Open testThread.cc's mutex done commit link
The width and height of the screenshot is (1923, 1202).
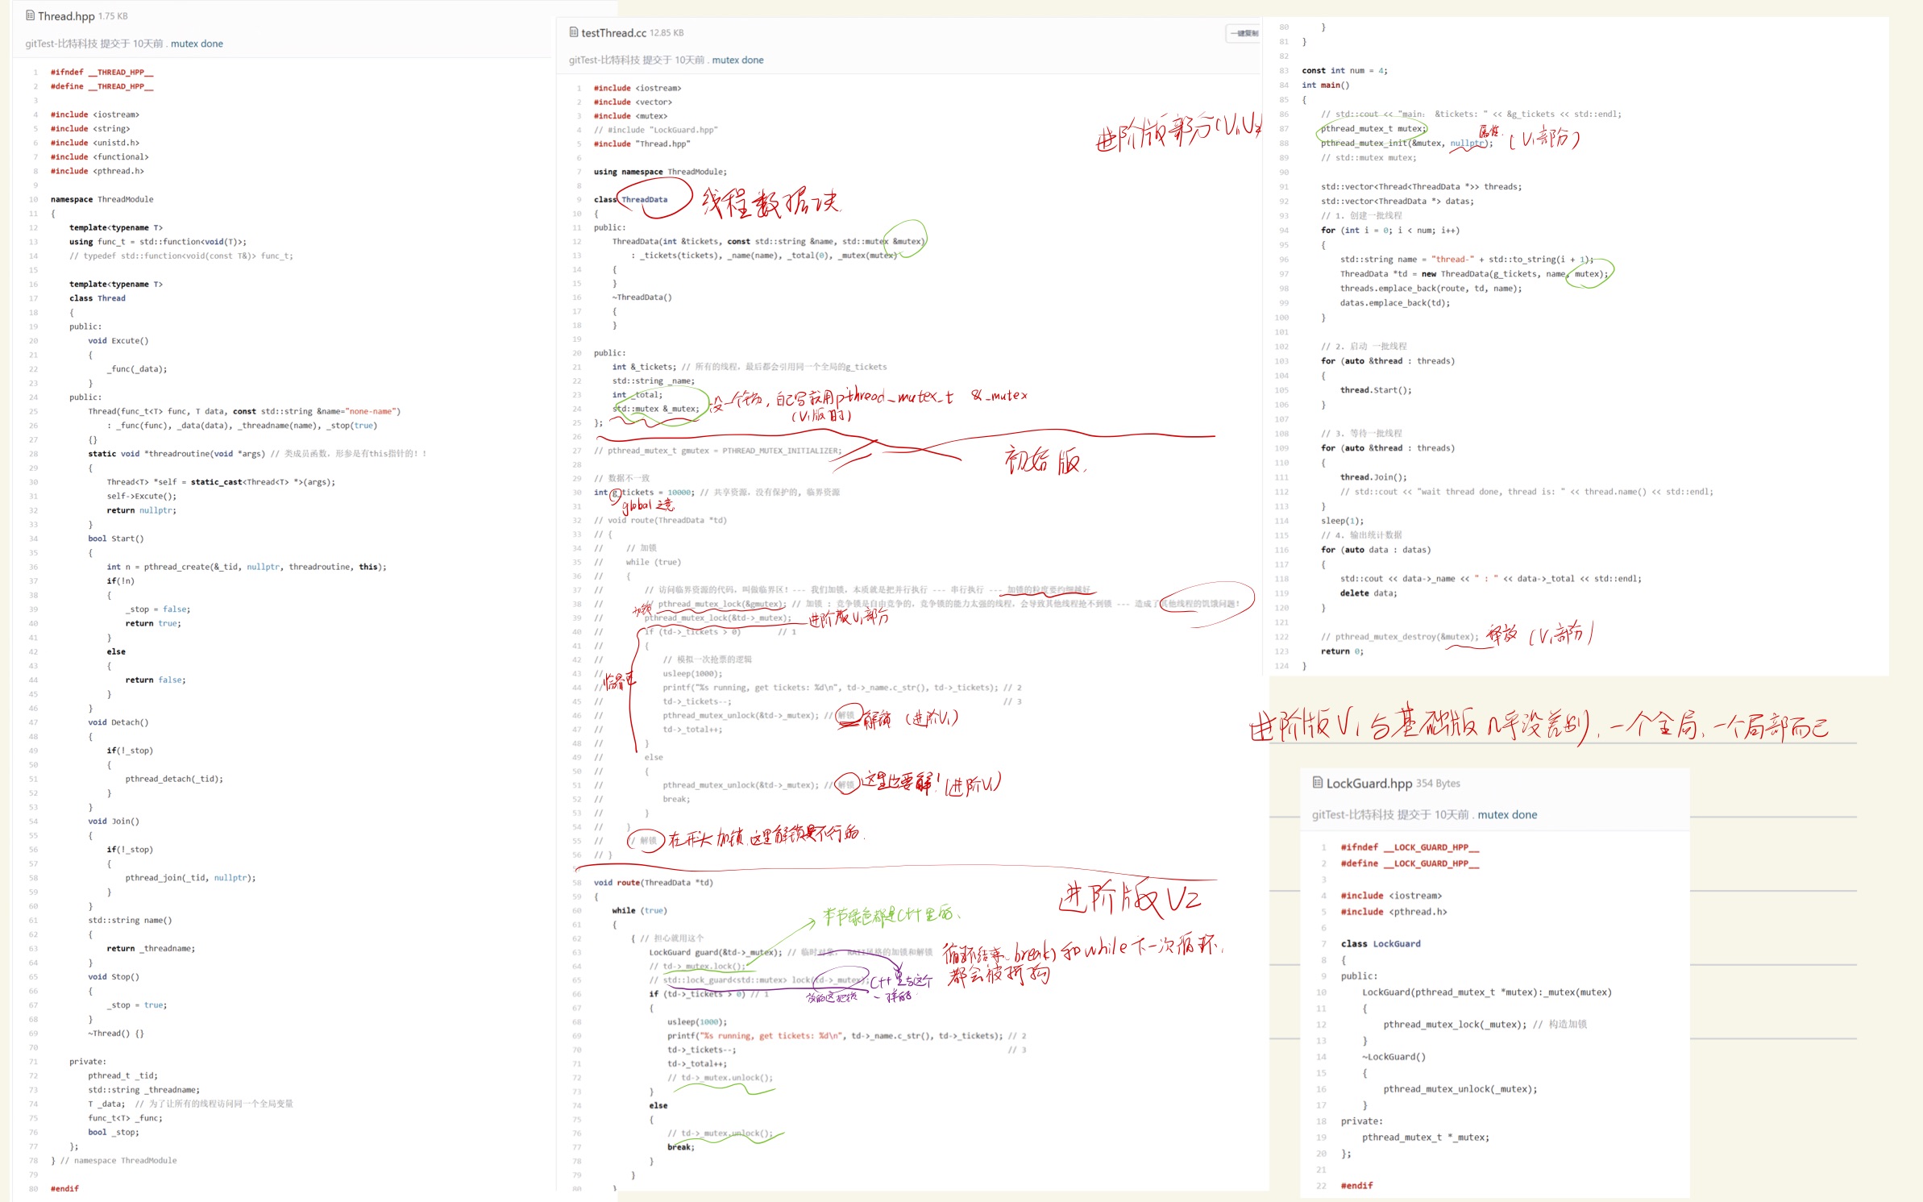pyautogui.click(x=737, y=60)
